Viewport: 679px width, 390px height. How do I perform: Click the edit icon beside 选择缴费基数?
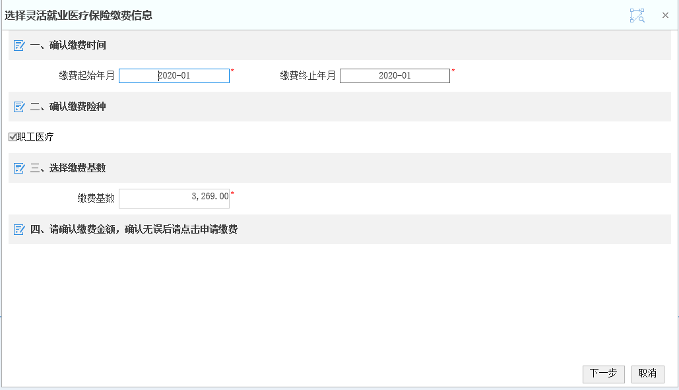19,168
